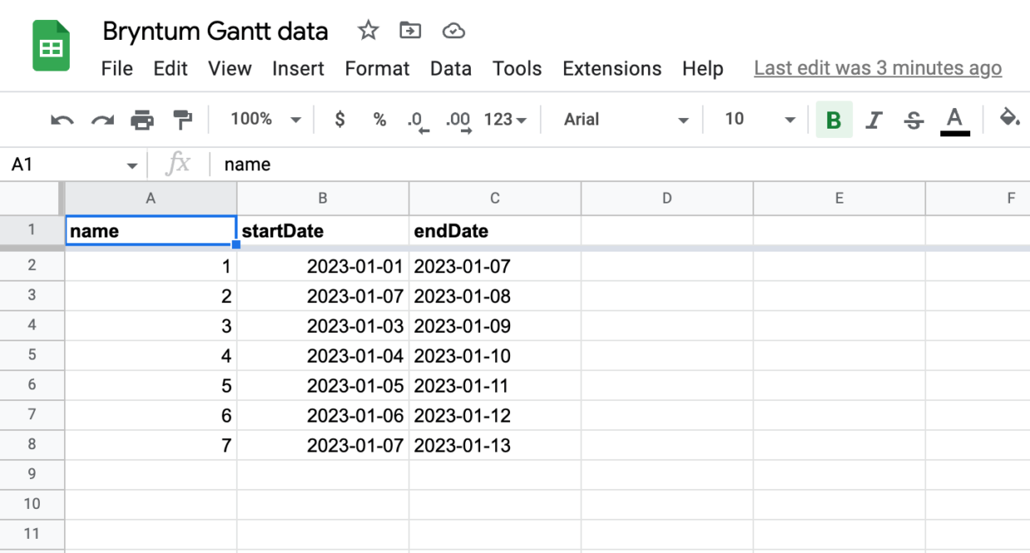Increase decimal places with toolbar icon
The width and height of the screenshot is (1030, 553).
click(458, 119)
